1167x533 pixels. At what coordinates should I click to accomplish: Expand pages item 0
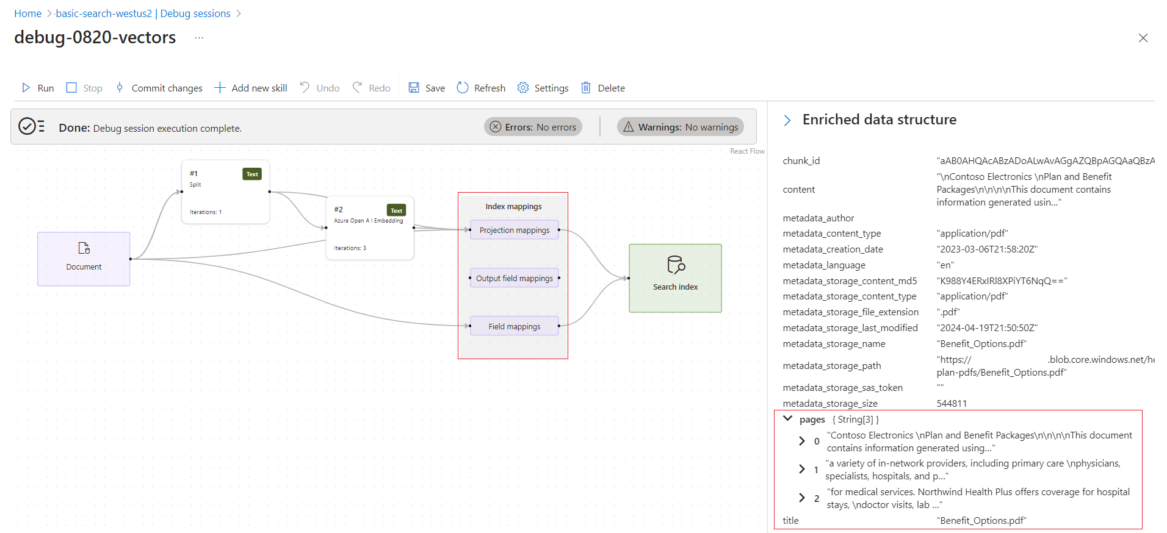802,441
